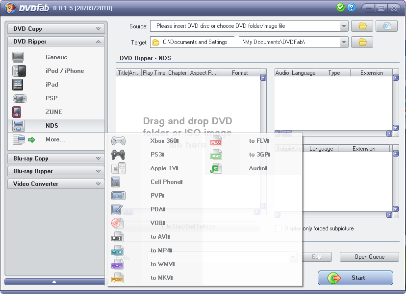Choose the to MP4 menu entry
This screenshot has width=406, height=294.
click(x=161, y=250)
